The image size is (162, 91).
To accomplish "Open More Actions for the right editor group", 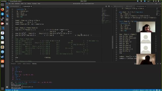I will 160,6.
